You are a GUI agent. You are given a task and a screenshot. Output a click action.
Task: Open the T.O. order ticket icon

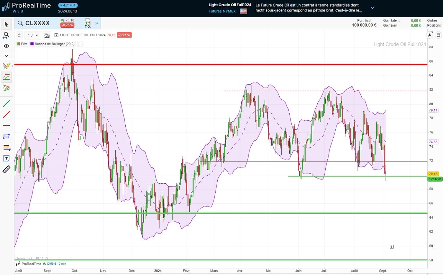click(88, 23)
